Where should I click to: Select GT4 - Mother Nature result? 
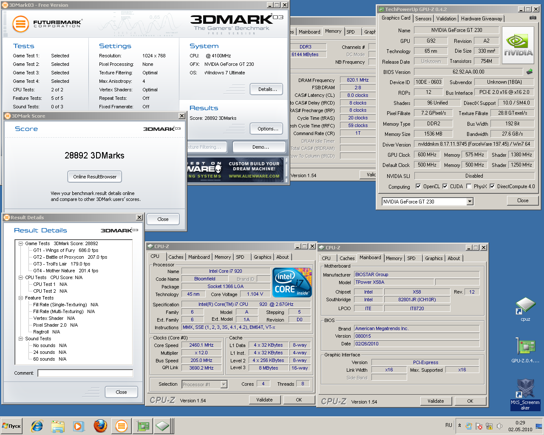66,271
